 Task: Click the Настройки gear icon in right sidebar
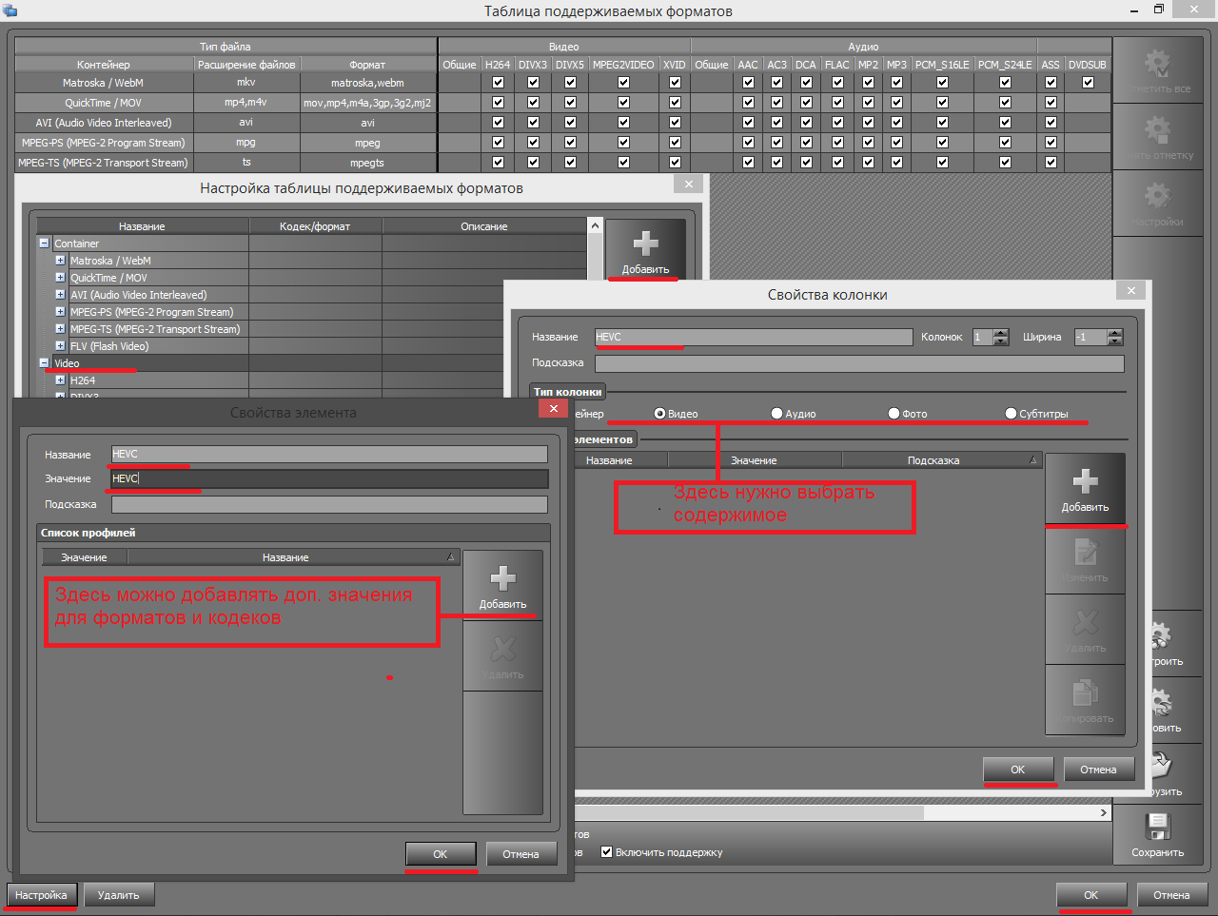click(1157, 197)
